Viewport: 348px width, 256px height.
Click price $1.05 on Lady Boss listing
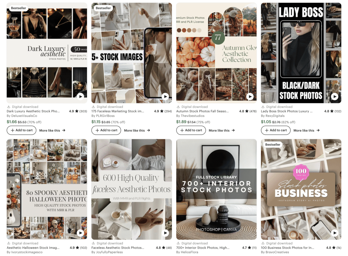(x=266, y=122)
